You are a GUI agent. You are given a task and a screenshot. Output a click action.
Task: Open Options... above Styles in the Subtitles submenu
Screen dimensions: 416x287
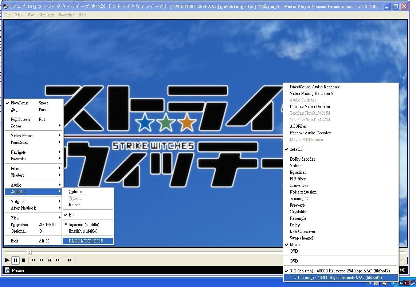pyautogui.click(x=88, y=192)
